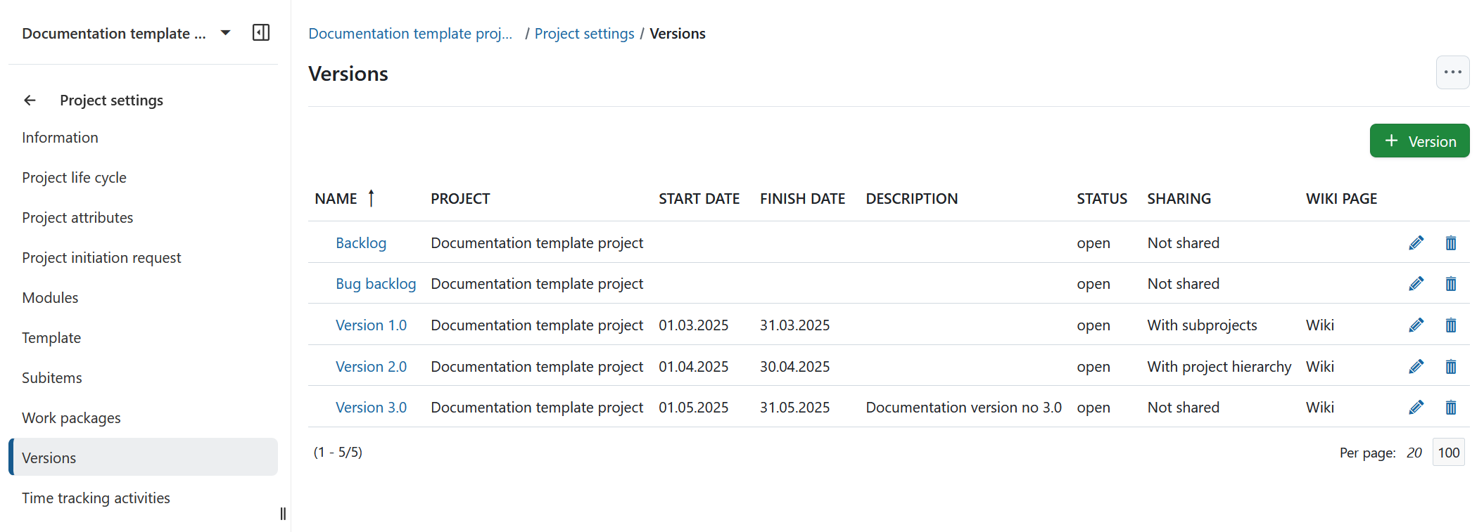The width and height of the screenshot is (1484, 532).
Task: Click Project settings breadcrumb link
Action: tap(584, 34)
